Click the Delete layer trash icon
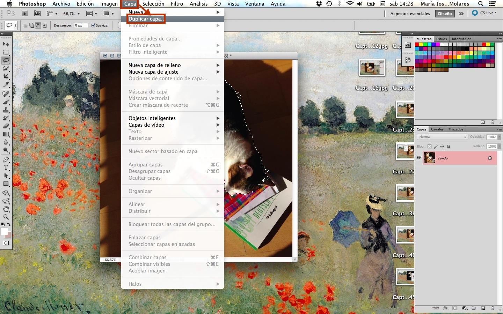 point(493,308)
